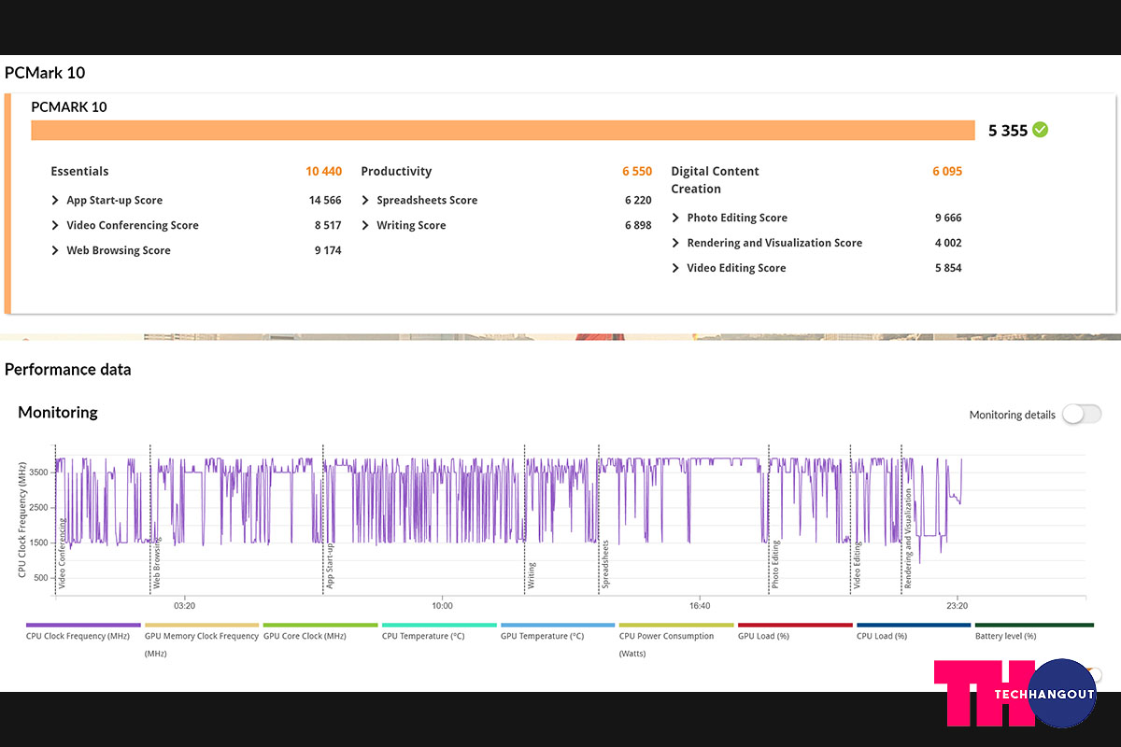
Task: Click the green valid score checkmark
Action: tap(1040, 130)
